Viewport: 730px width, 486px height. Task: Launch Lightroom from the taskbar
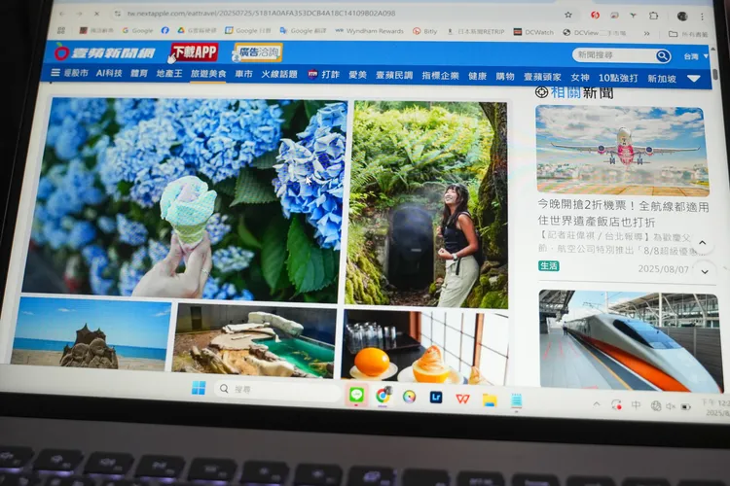click(x=436, y=397)
